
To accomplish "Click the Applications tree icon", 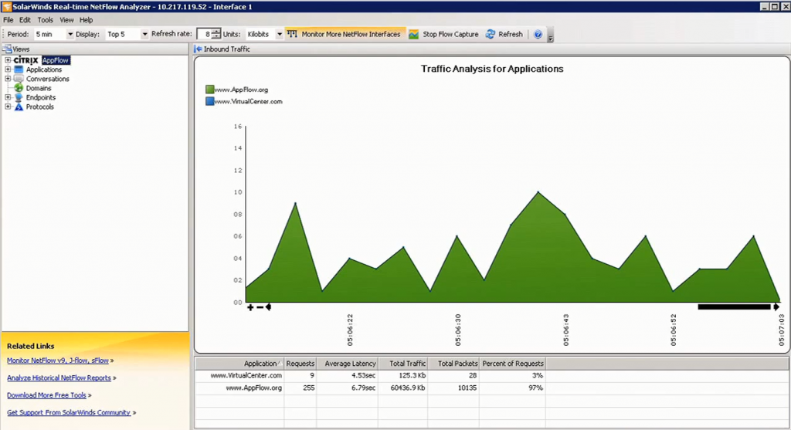I will click(x=19, y=69).
